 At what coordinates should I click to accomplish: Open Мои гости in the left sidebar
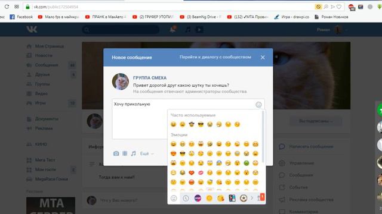coord(45,169)
